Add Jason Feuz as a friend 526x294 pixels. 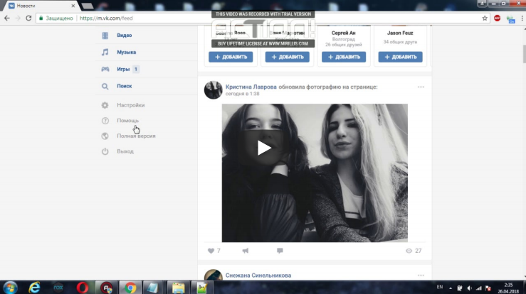[400, 57]
